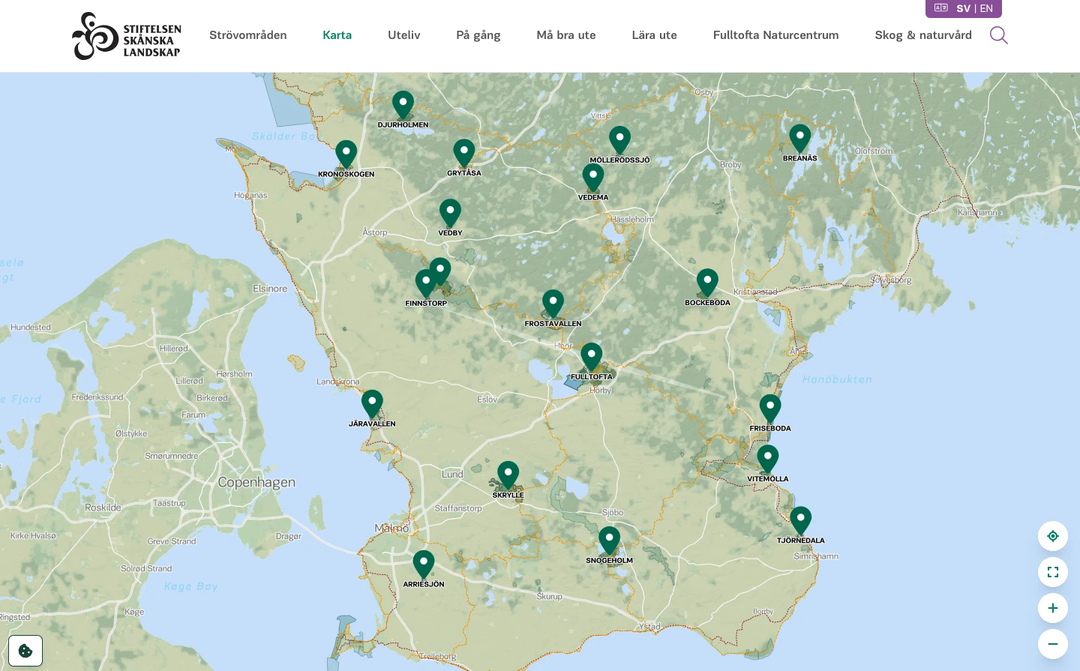Screen dimensions: 1080x671
Task: Open the Strövområden menu
Action: pyautogui.click(x=248, y=35)
